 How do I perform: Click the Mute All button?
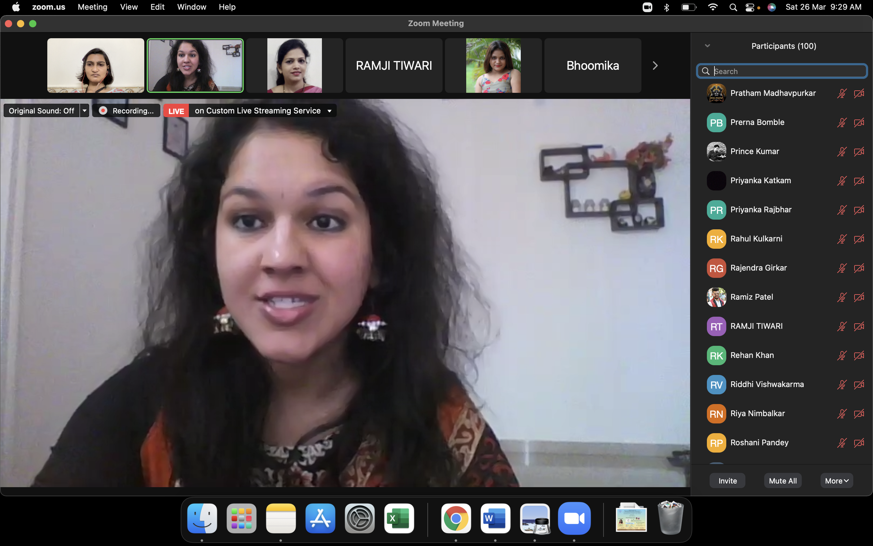pyautogui.click(x=783, y=481)
